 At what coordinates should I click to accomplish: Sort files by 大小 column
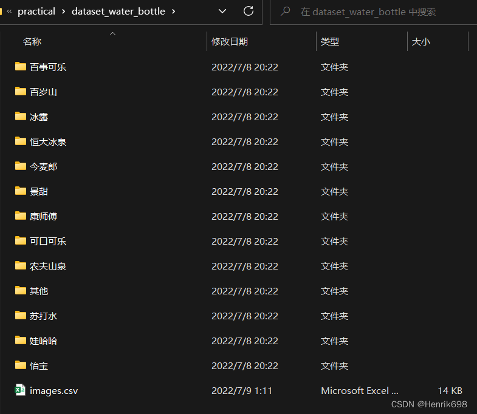click(420, 41)
